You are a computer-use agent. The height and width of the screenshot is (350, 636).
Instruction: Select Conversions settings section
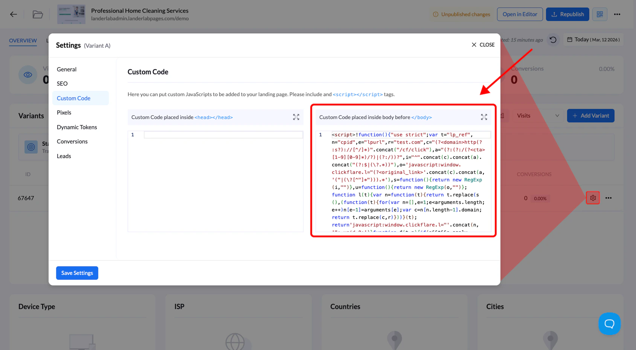tap(80, 142)
